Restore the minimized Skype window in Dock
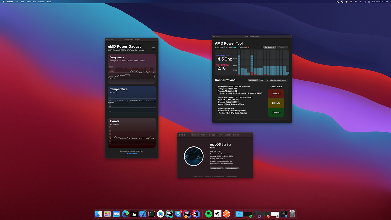The image size is (391, 220). point(284,214)
